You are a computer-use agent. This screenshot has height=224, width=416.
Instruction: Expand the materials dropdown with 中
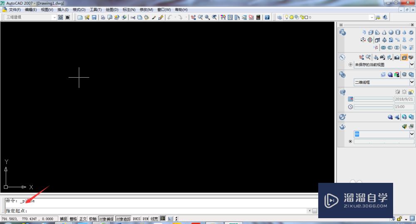pyautogui.click(x=412, y=134)
